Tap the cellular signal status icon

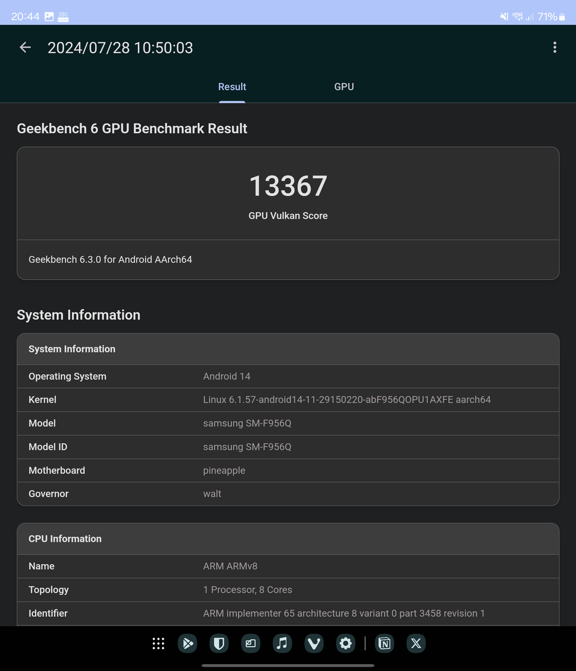click(x=530, y=17)
